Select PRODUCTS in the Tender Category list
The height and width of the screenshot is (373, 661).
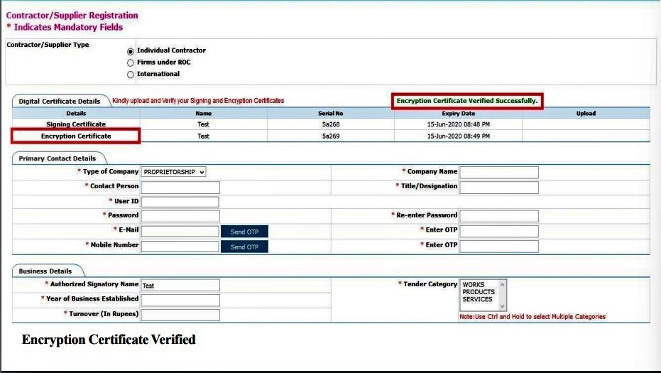[x=479, y=292]
